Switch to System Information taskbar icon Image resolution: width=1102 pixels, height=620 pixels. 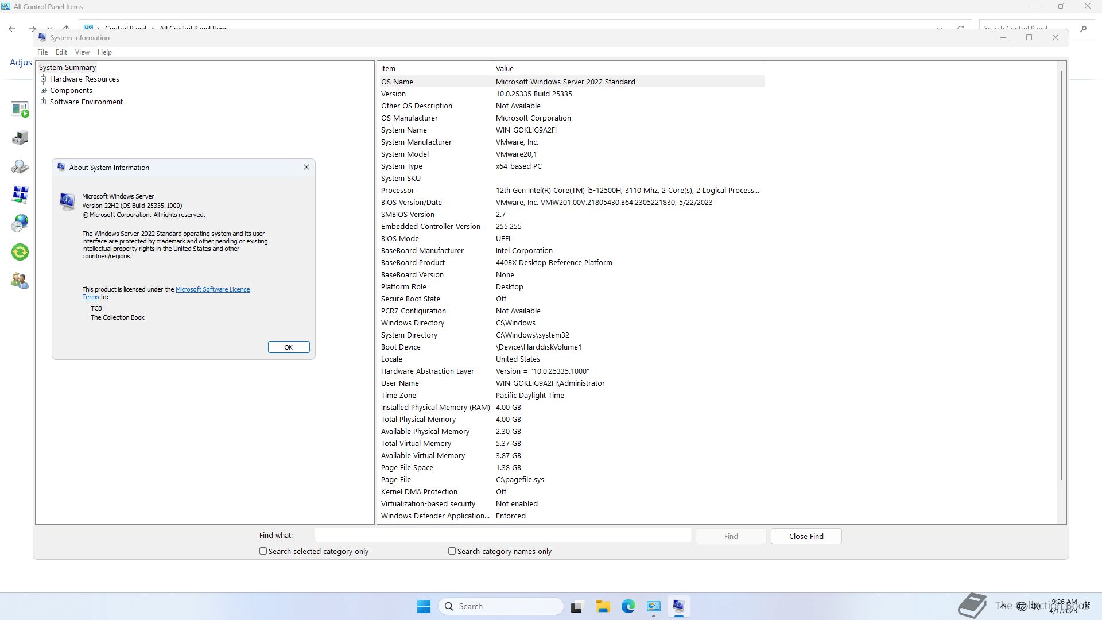click(678, 606)
